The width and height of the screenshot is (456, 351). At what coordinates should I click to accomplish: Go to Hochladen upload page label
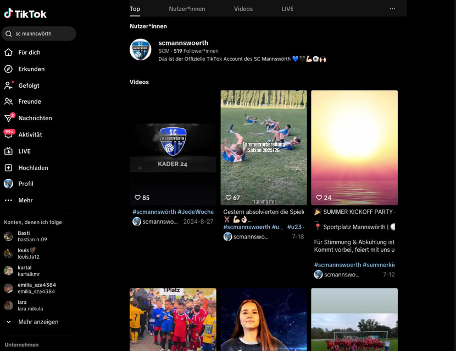point(33,167)
